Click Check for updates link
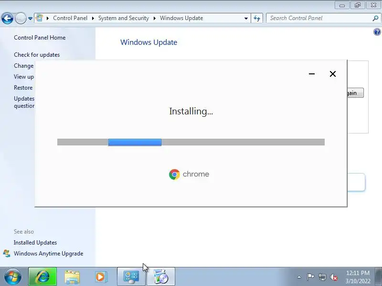The image size is (382, 286). tap(37, 55)
